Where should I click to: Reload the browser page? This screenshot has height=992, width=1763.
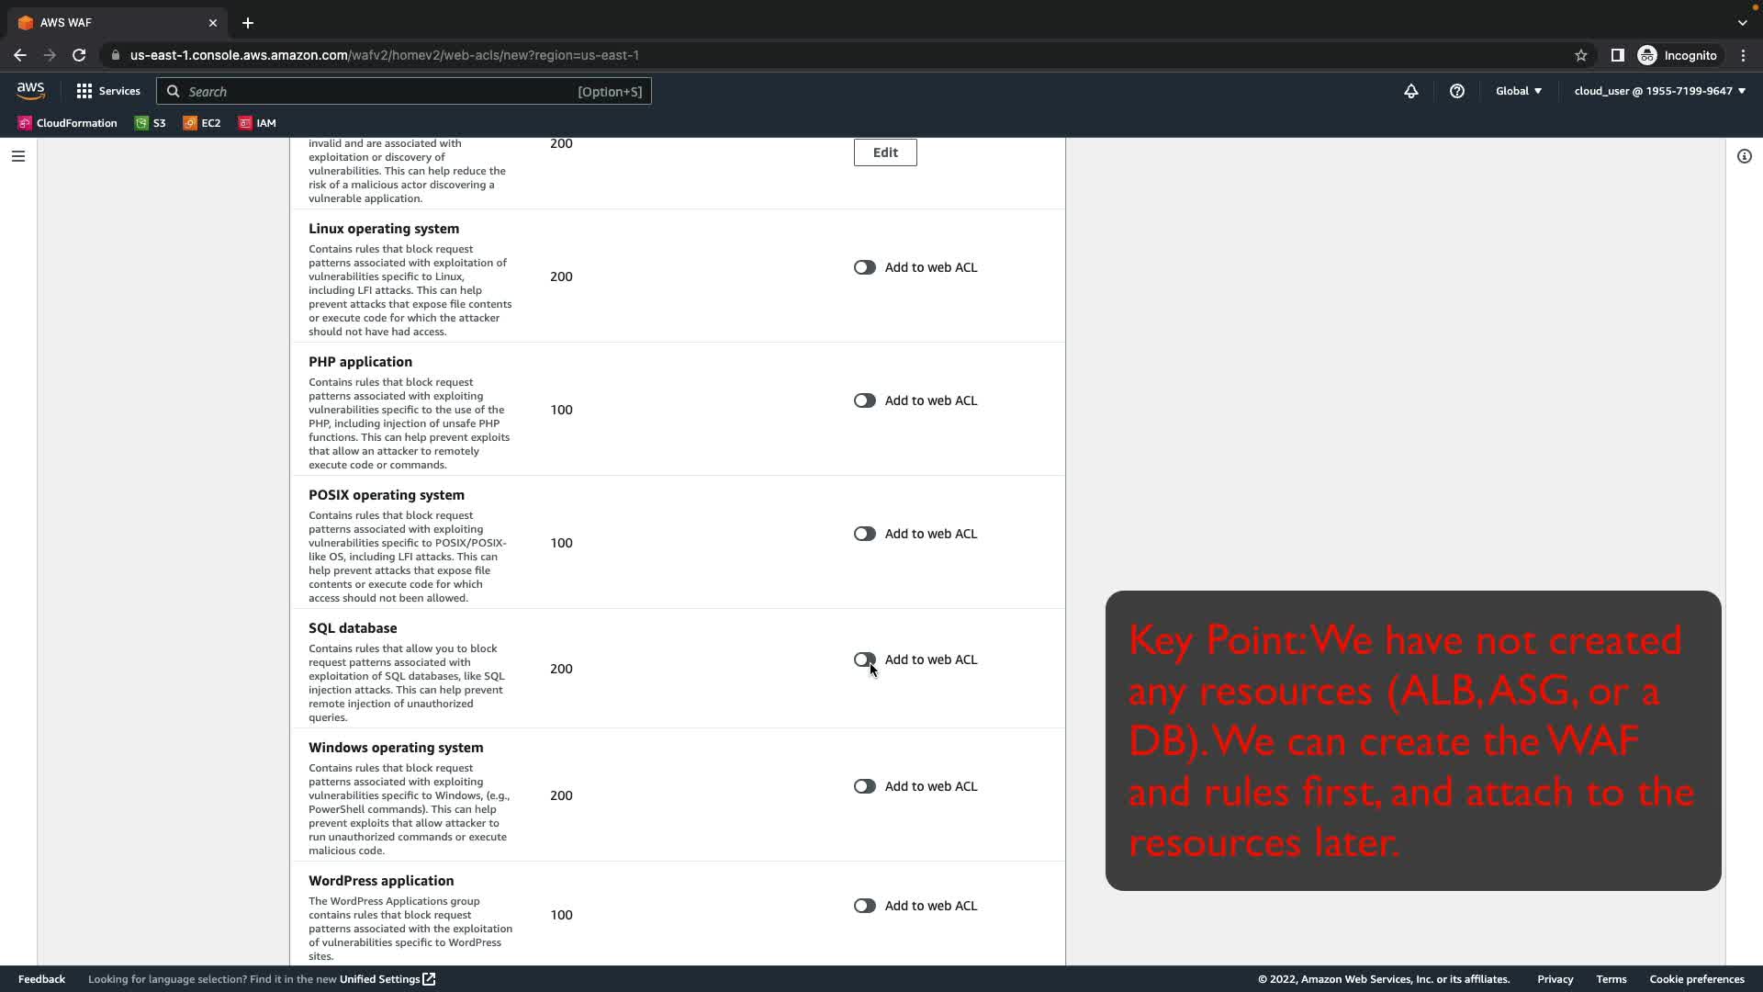pyautogui.click(x=79, y=55)
